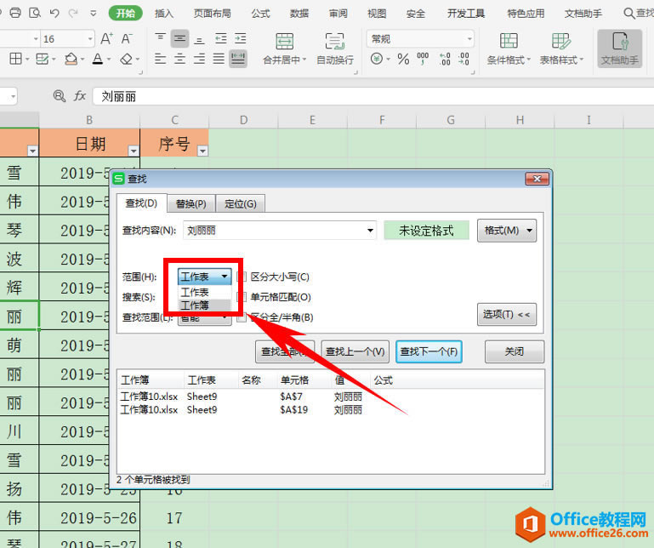Open the 日期 column filter dropdown
Viewport: 654px width, 548px height.
133,151
